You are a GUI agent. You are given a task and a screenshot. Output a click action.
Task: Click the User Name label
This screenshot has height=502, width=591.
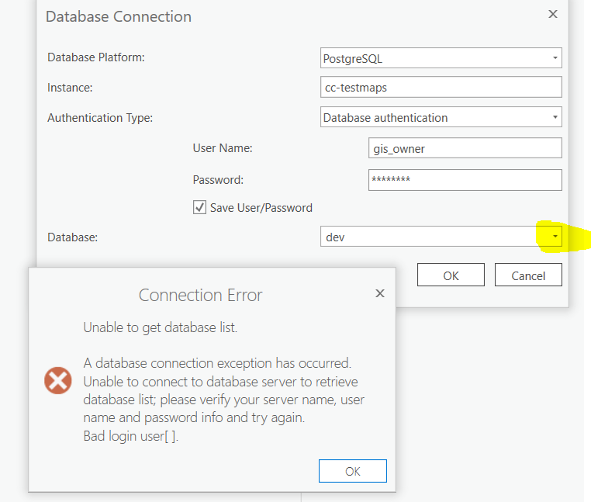[223, 148]
